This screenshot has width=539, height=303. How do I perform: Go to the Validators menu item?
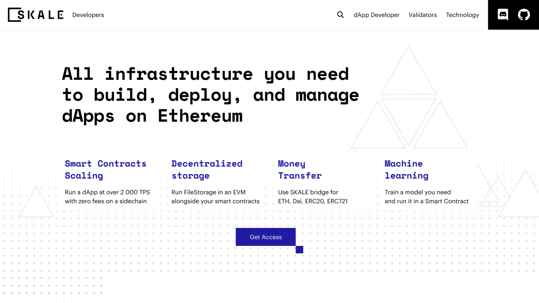422,15
